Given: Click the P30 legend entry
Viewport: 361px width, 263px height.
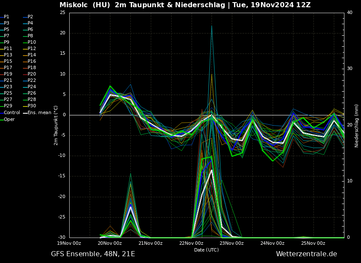Looking at the screenshot, I should [32, 106].
